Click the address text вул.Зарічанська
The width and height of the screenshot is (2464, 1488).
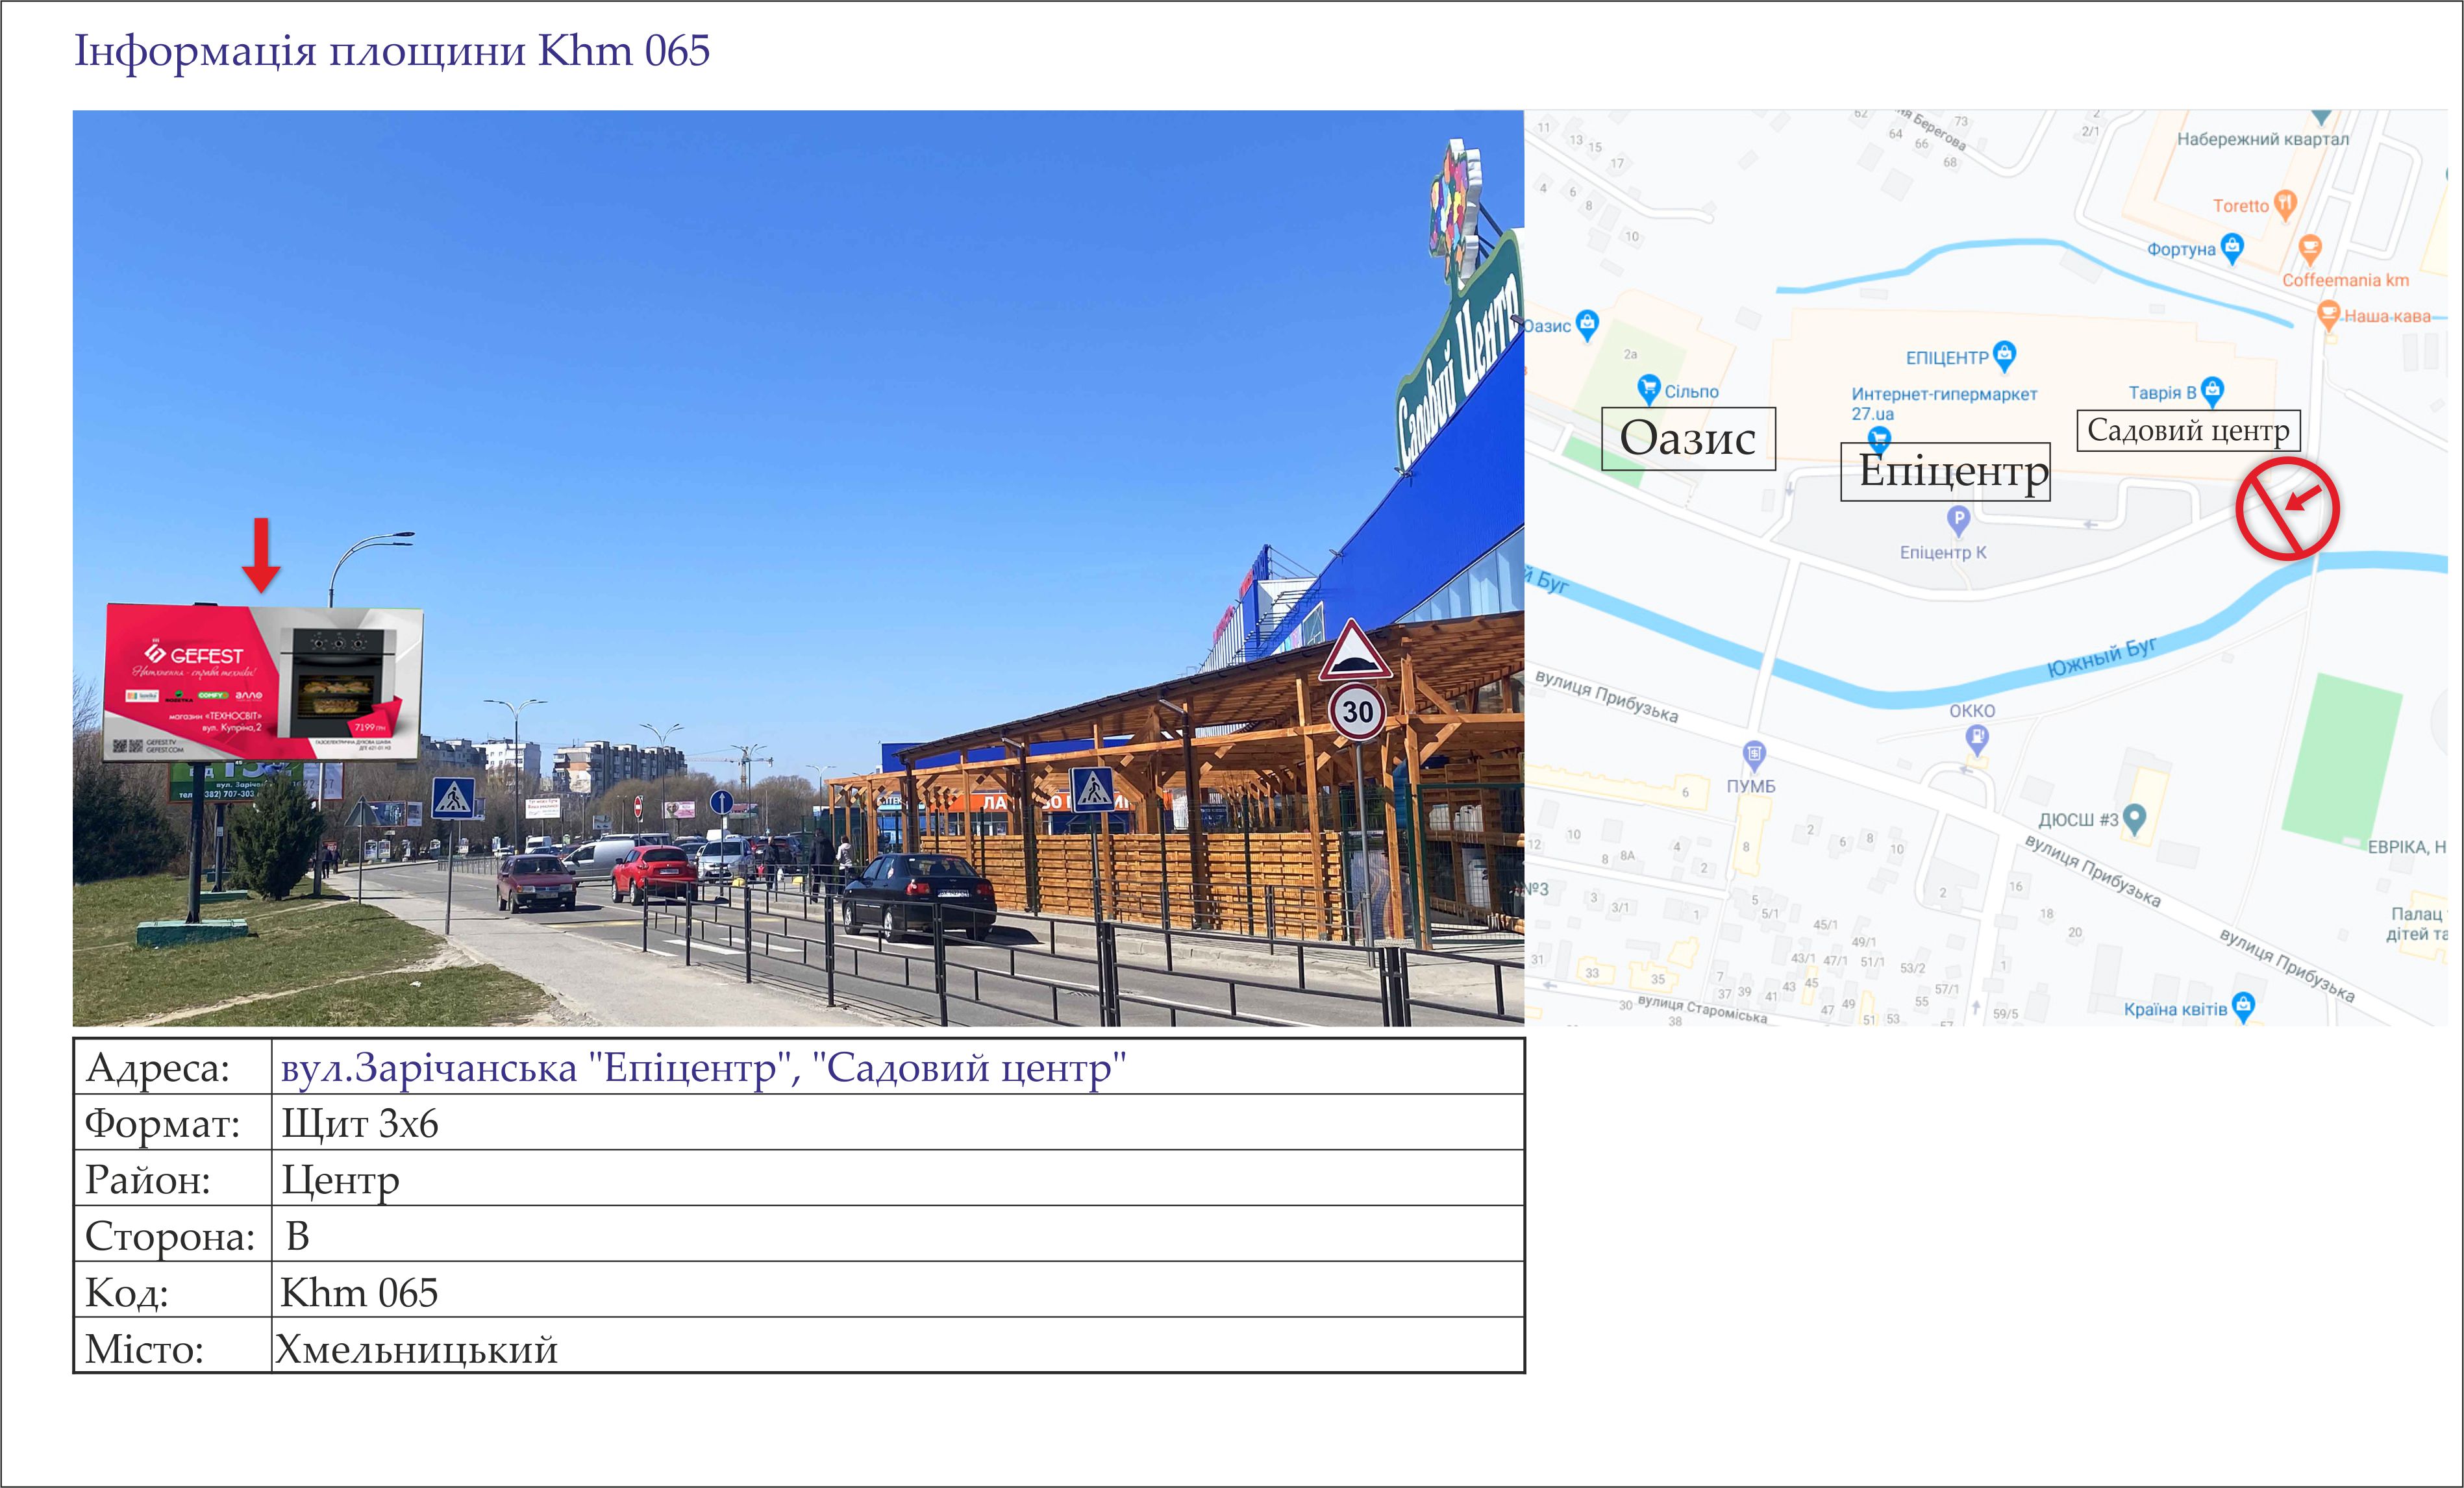(x=429, y=1068)
